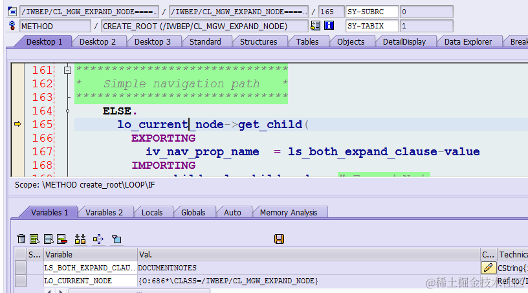Click the grey list toolbar icon

49,239
